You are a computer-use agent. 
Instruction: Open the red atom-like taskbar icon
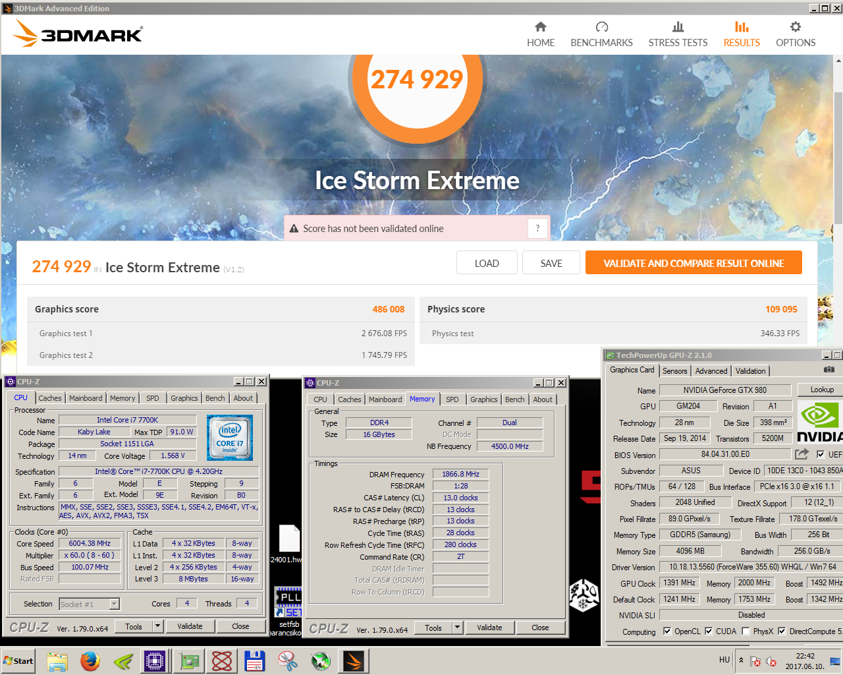(x=222, y=660)
